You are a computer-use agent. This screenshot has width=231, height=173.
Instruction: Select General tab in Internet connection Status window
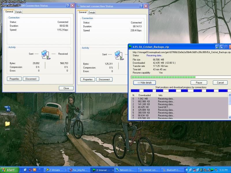[x=83, y=12]
